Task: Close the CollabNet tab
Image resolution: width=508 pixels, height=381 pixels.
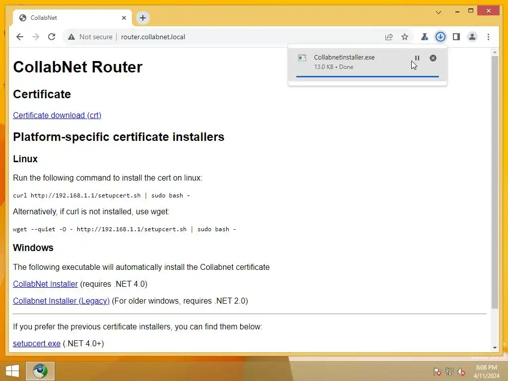Action: (124, 18)
